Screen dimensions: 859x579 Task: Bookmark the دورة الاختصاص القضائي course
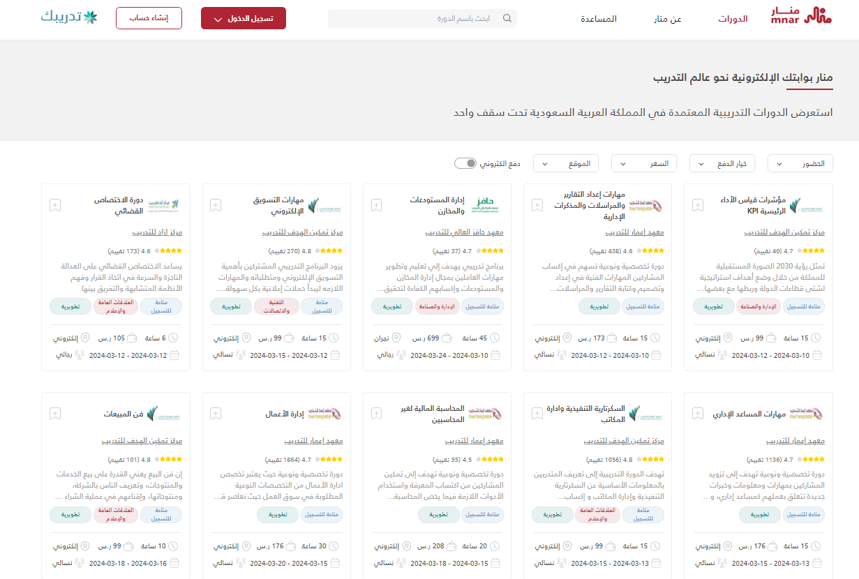click(55, 205)
